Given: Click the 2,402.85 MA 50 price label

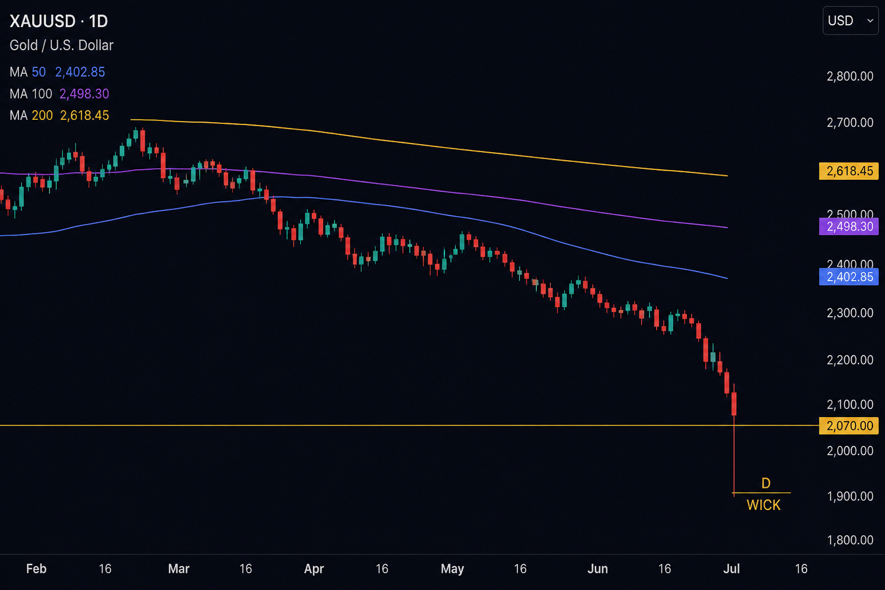Looking at the screenshot, I should pyautogui.click(x=849, y=277).
